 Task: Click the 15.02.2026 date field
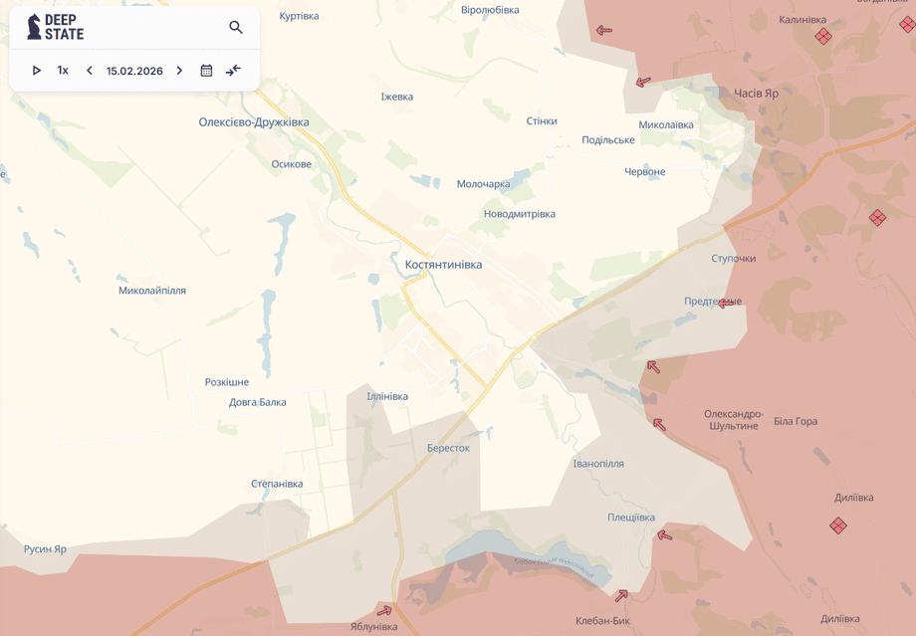[134, 71]
